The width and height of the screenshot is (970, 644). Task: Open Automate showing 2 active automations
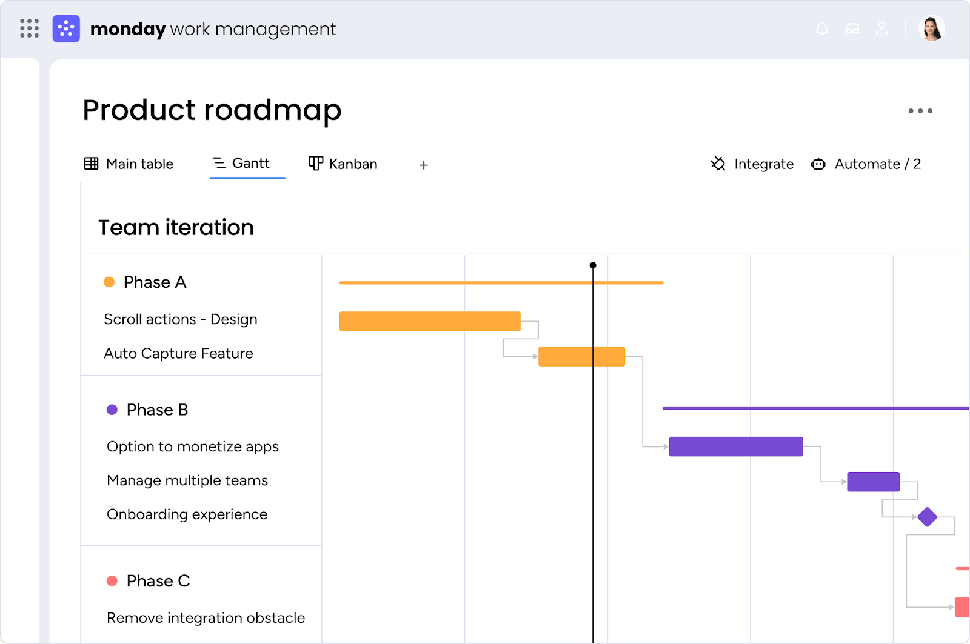coord(877,164)
